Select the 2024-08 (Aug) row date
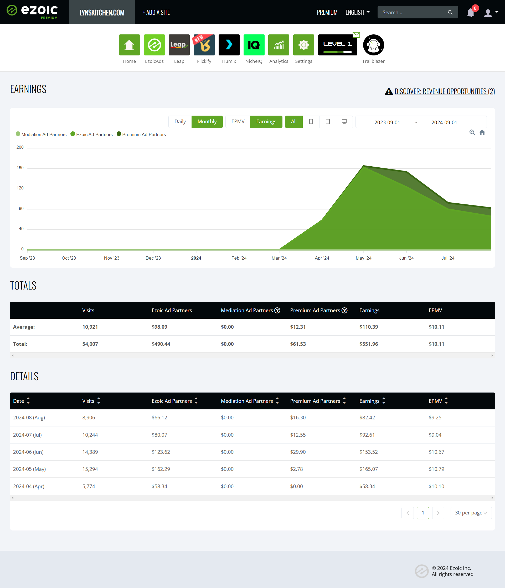 point(29,417)
